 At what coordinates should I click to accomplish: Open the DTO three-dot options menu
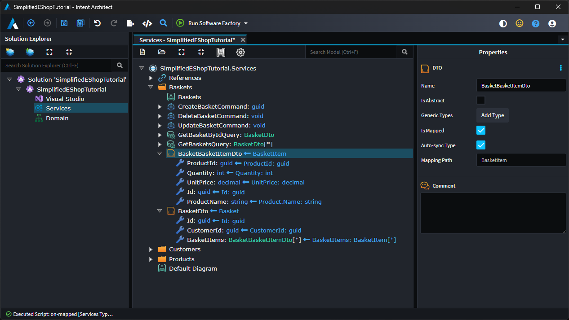(x=560, y=68)
